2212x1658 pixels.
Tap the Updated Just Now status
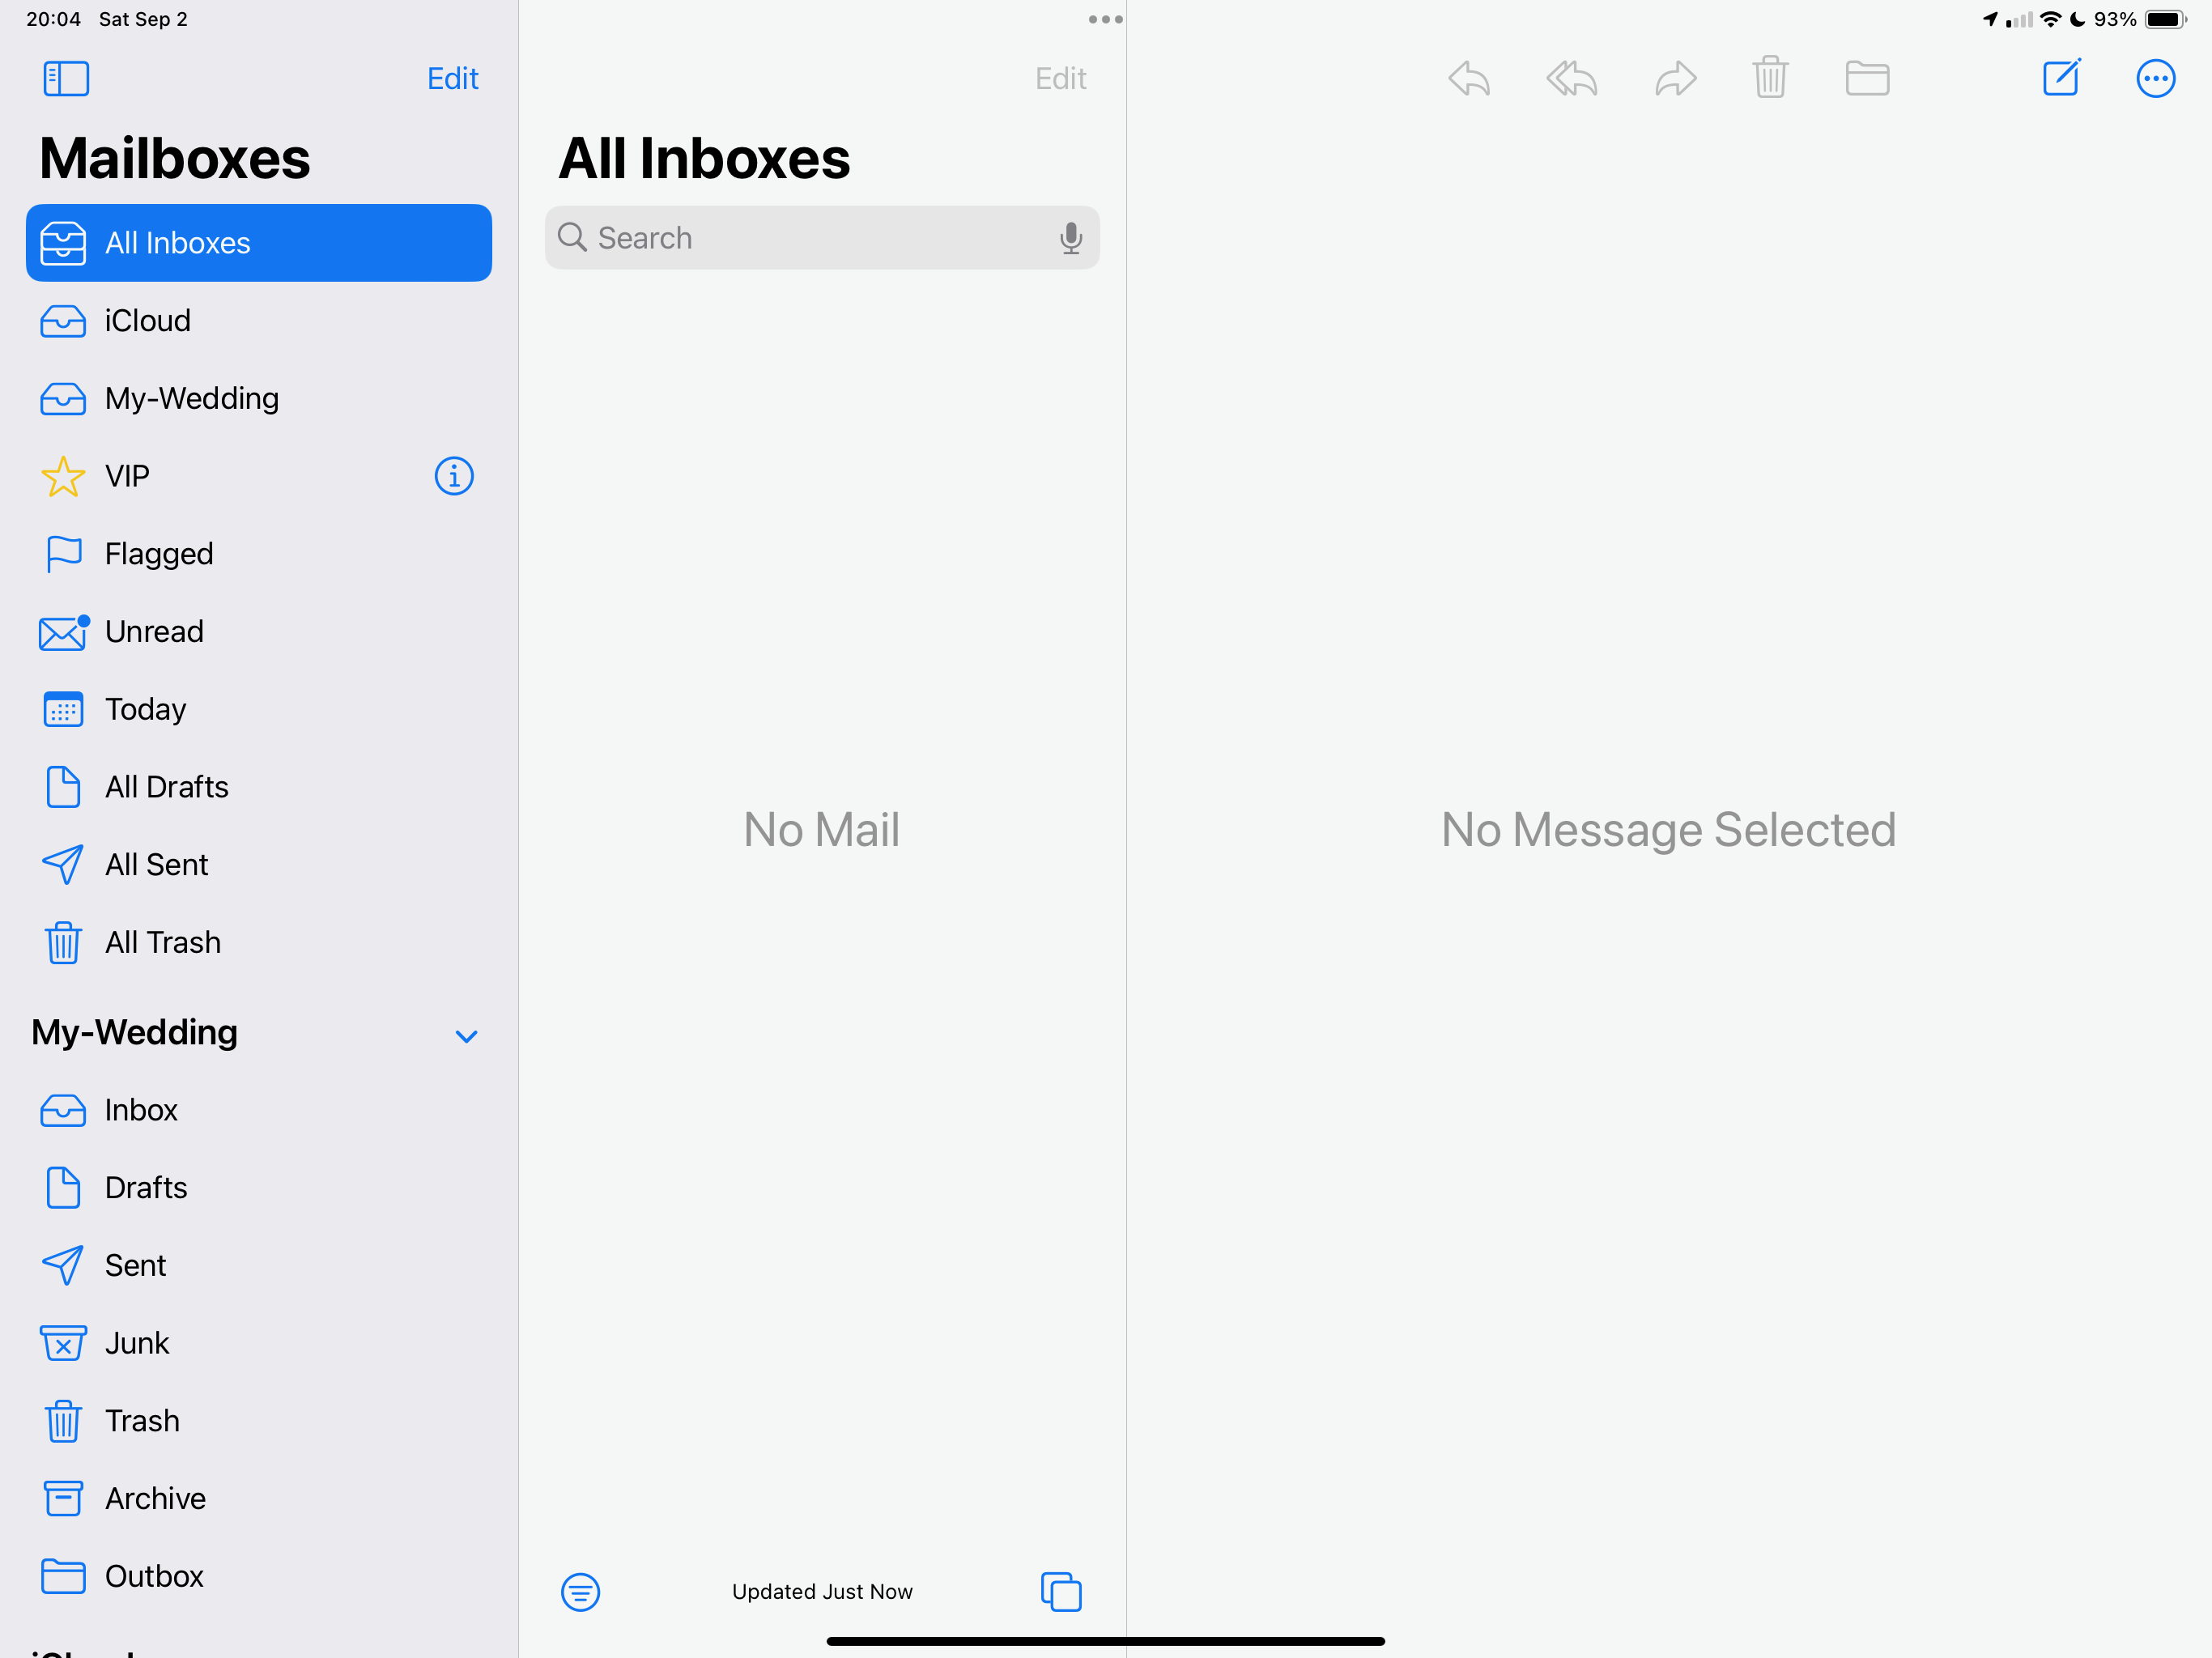pyautogui.click(x=822, y=1592)
